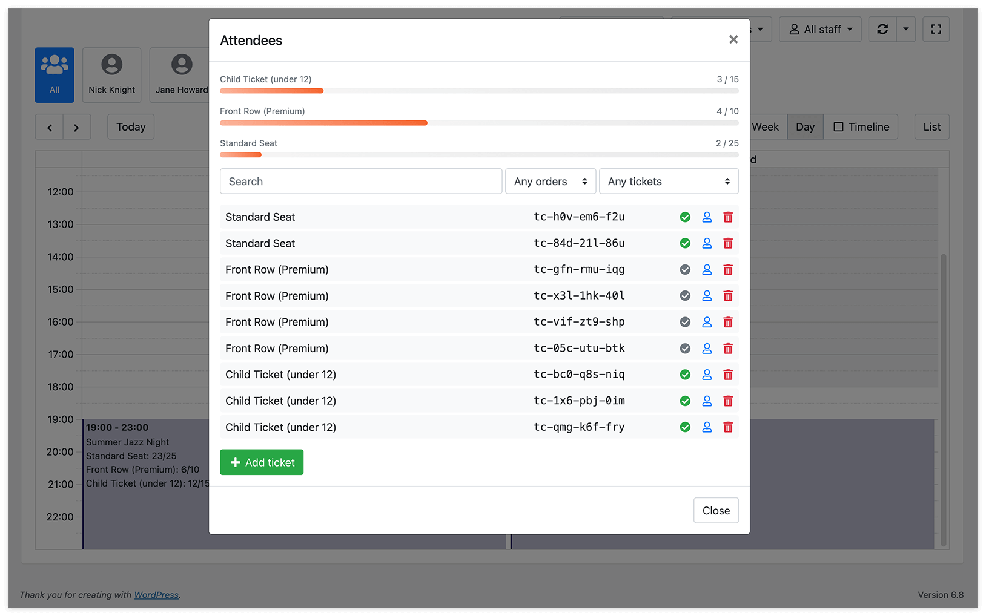Switch to Timeline view
Image resolution: width=986 pixels, height=616 pixels.
(861, 127)
